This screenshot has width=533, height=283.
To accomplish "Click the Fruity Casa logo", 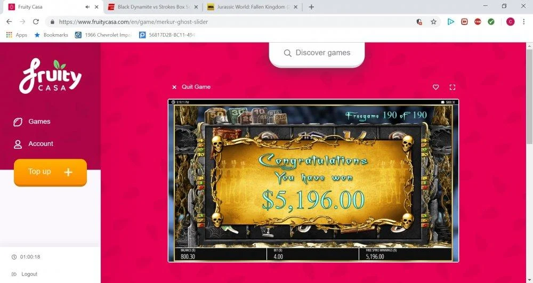I will [50, 76].
